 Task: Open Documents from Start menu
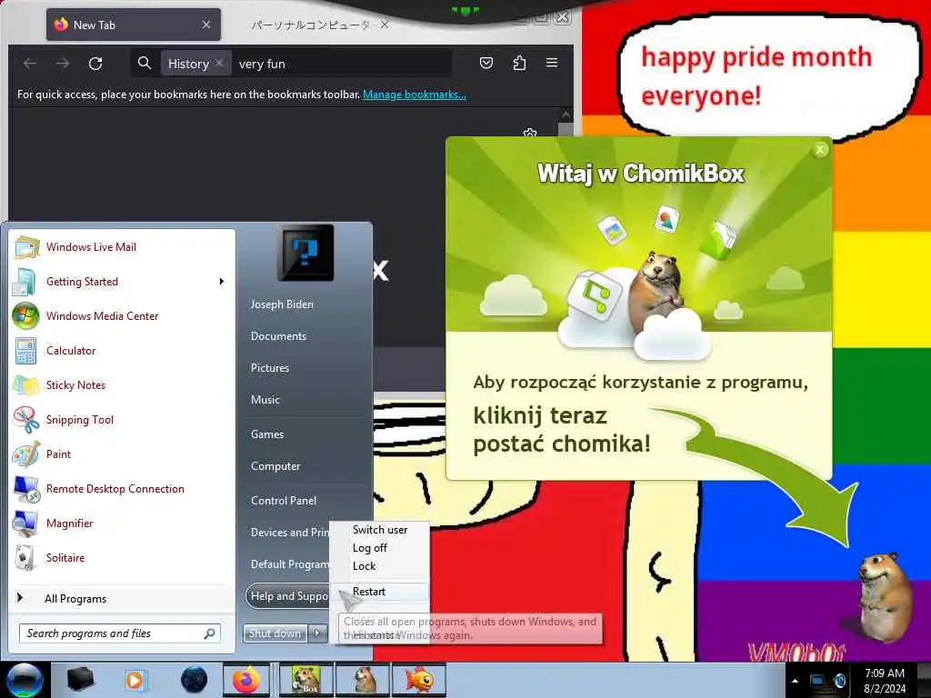point(278,336)
